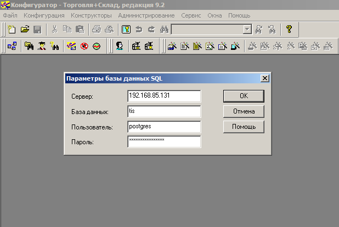The width and height of the screenshot is (339, 227).
Task: Click the База данных input field
Action: click(164, 111)
